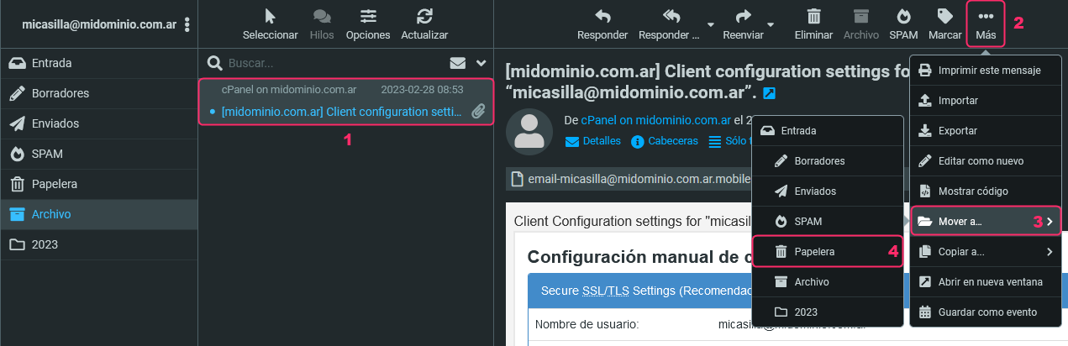
Task: Open account menu with three dots
Action: click(187, 25)
